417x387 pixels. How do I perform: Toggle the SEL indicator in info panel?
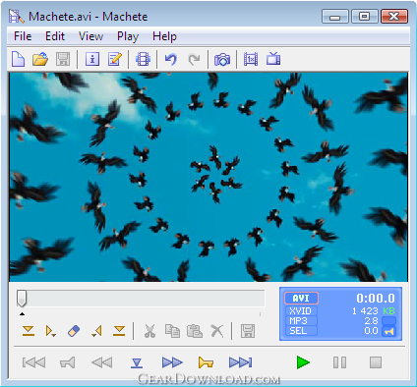click(x=301, y=331)
